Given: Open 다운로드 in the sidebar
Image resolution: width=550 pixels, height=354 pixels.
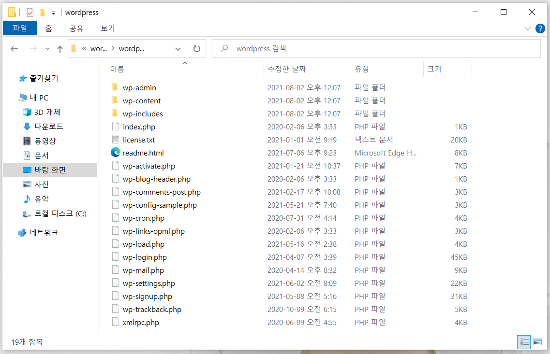Looking at the screenshot, I should click(x=49, y=127).
